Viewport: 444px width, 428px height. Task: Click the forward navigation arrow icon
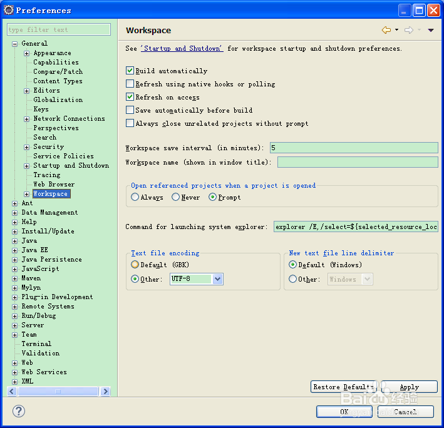408,30
